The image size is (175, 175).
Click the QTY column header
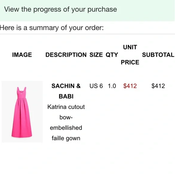pyautogui.click(x=112, y=55)
